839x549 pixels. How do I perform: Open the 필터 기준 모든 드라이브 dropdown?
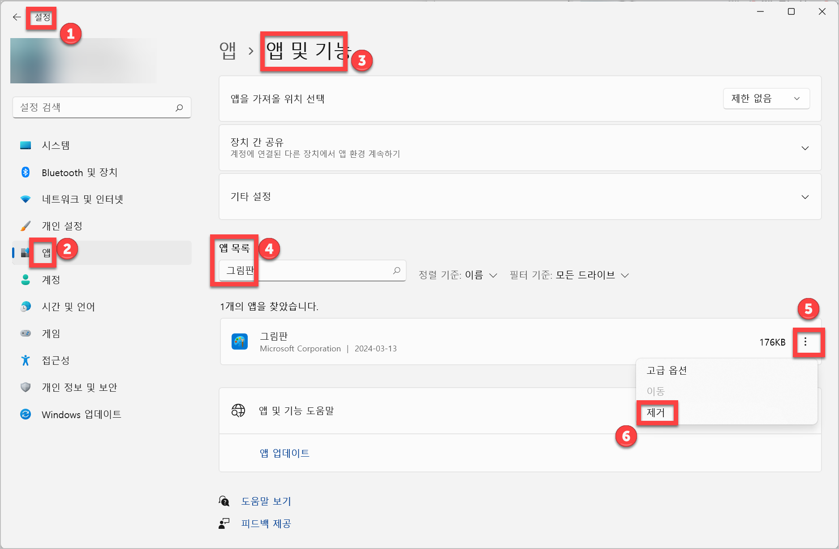(x=569, y=275)
